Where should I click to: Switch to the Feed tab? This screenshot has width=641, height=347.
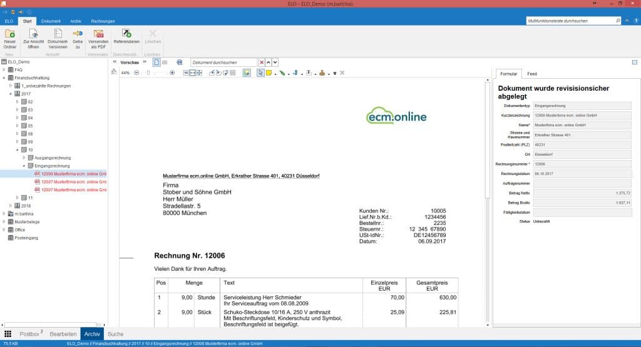(531, 74)
